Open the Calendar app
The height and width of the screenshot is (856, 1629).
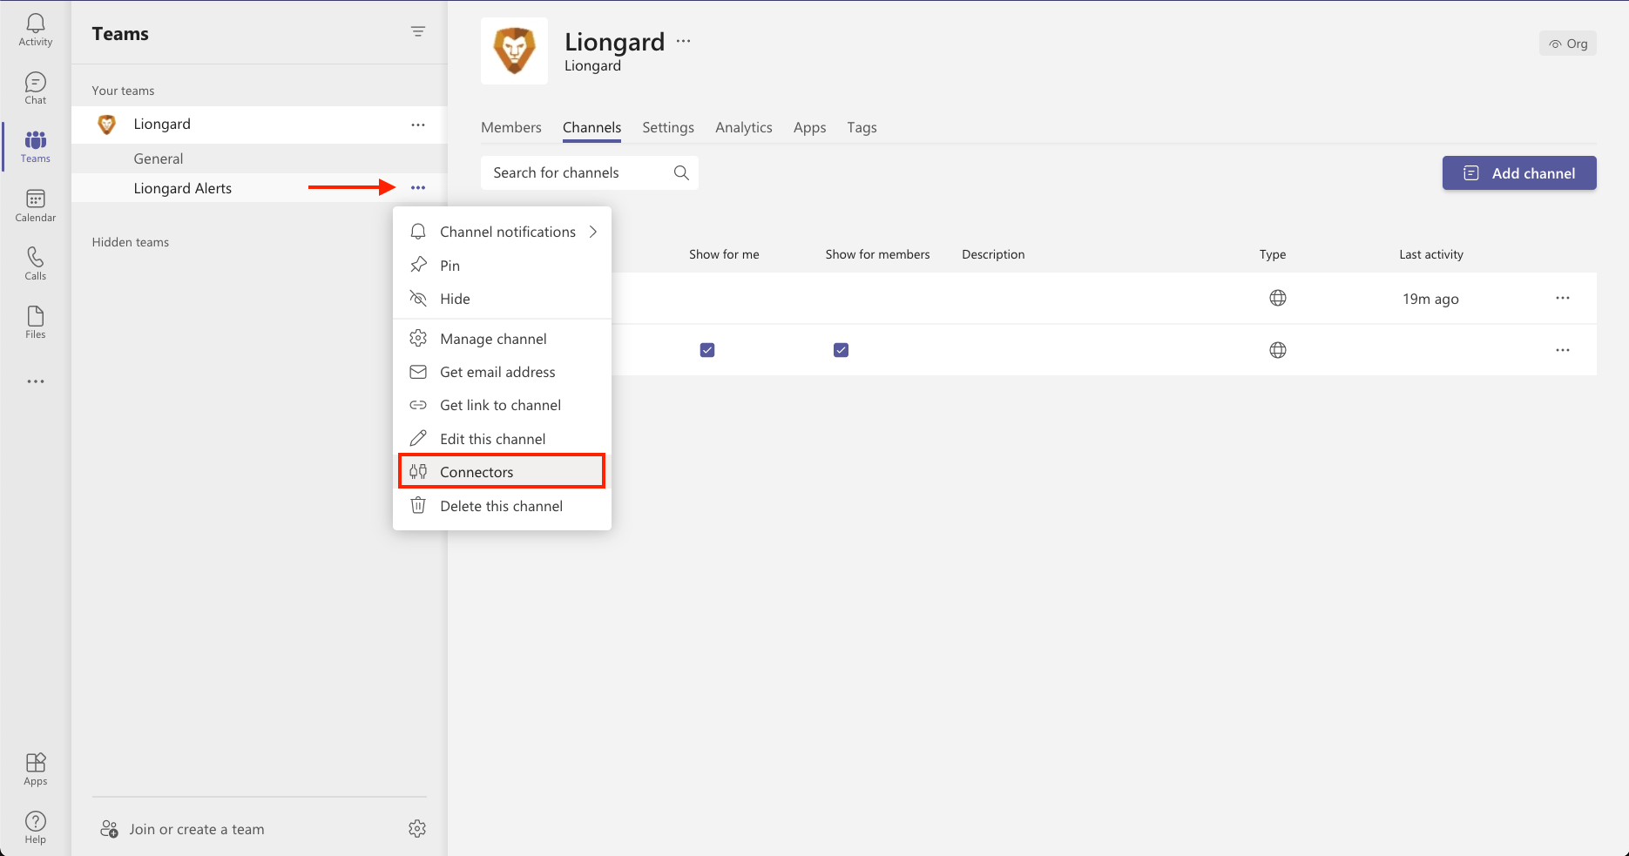point(36,206)
